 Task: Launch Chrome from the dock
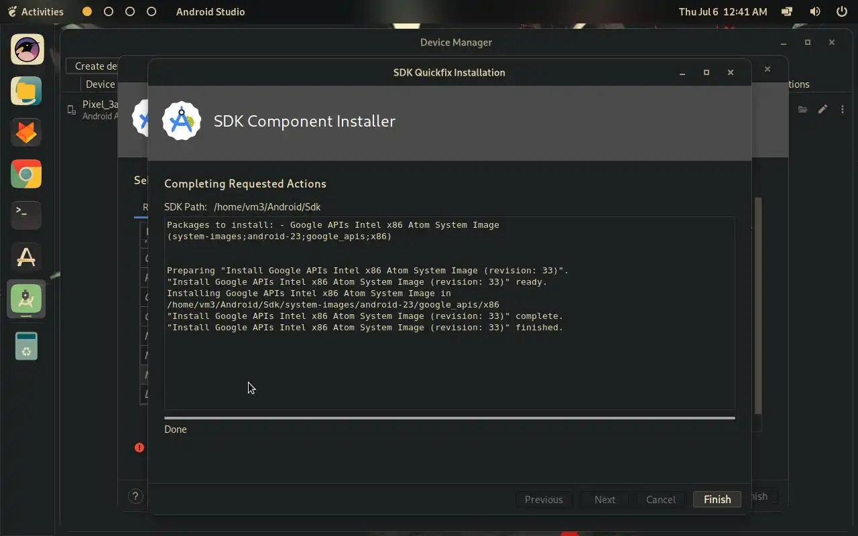27,174
